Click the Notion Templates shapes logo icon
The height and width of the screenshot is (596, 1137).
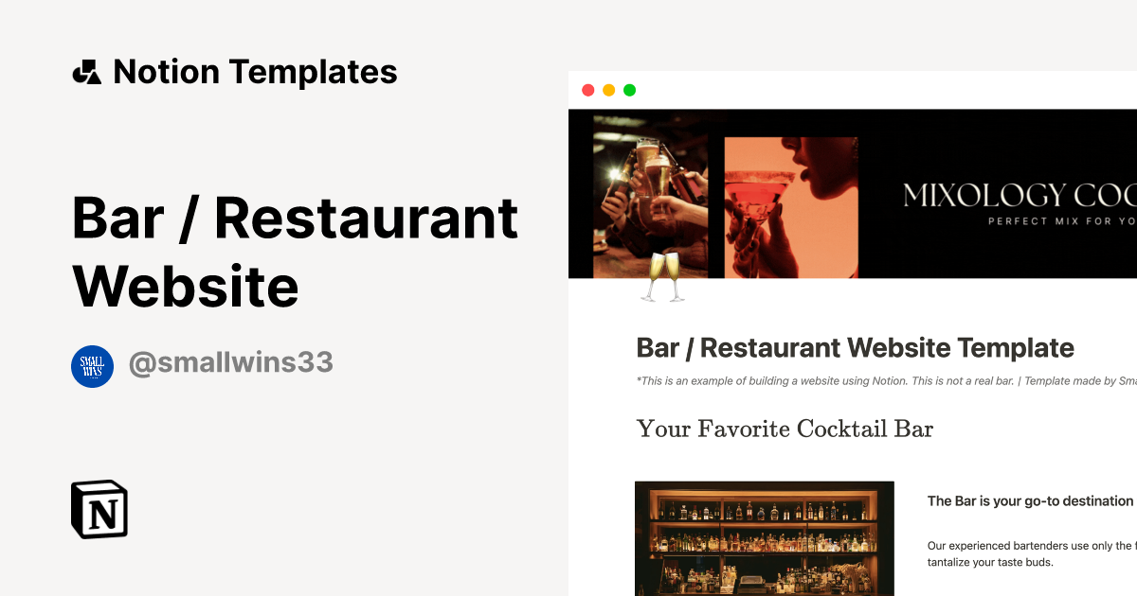pos(86,72)
